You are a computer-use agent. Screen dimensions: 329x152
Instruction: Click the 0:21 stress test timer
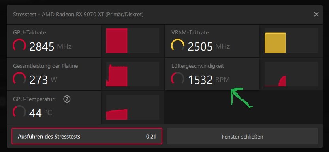(151, 137)
